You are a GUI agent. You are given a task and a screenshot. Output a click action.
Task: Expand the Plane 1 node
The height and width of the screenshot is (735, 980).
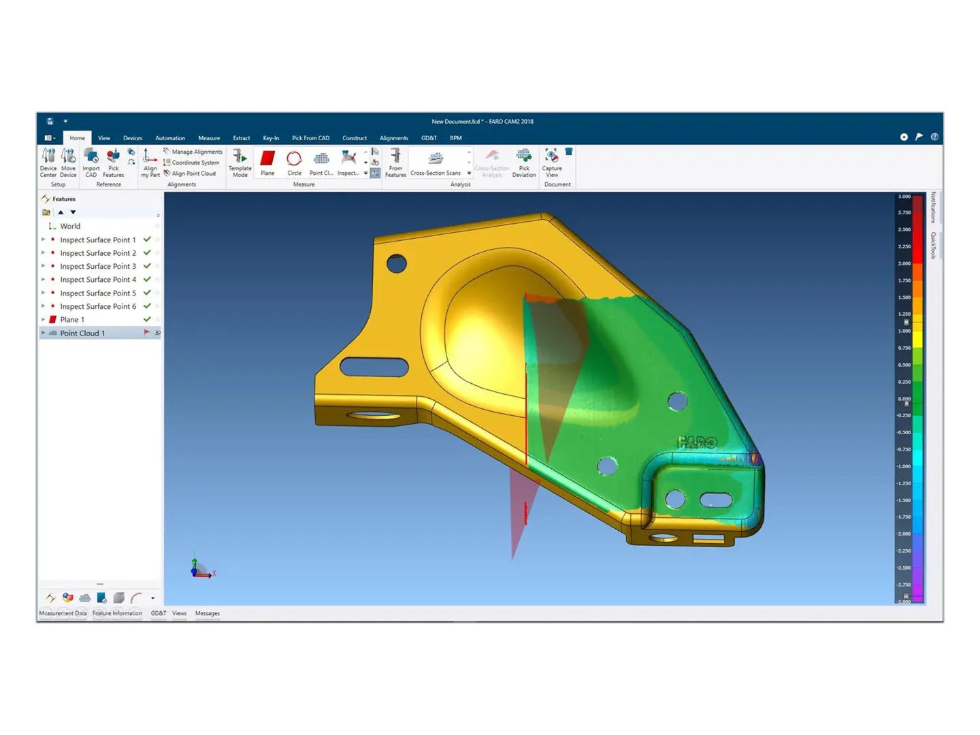44,319
